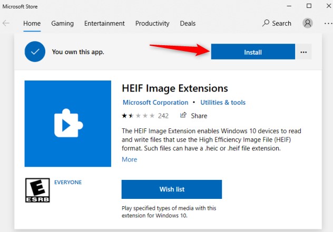Click the Share icon
This screenshot has width=333, height=232.
pyautogui.click(x=183, y=115)
